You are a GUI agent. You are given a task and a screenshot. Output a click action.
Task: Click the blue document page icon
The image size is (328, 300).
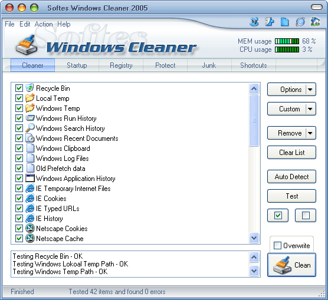(284, 22)
